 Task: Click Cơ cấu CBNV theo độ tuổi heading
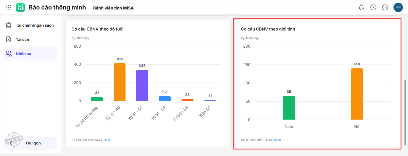pyautogui.click(x=97, y=29)
